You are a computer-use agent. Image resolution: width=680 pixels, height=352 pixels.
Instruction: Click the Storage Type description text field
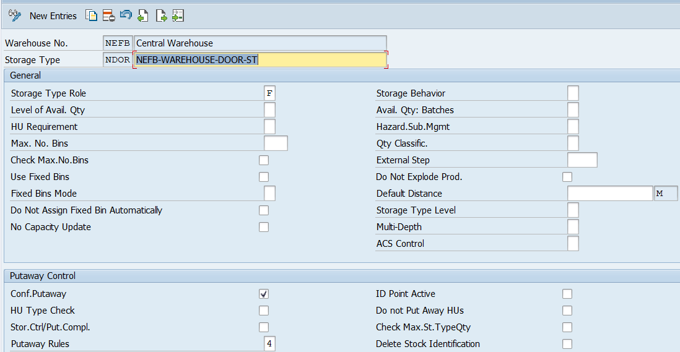260,60
